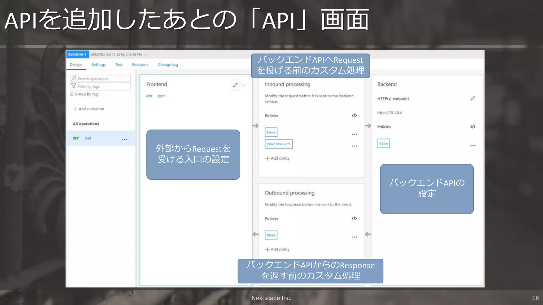Open the Get operation ellipsis menu
543x305 pixels.
125,140
